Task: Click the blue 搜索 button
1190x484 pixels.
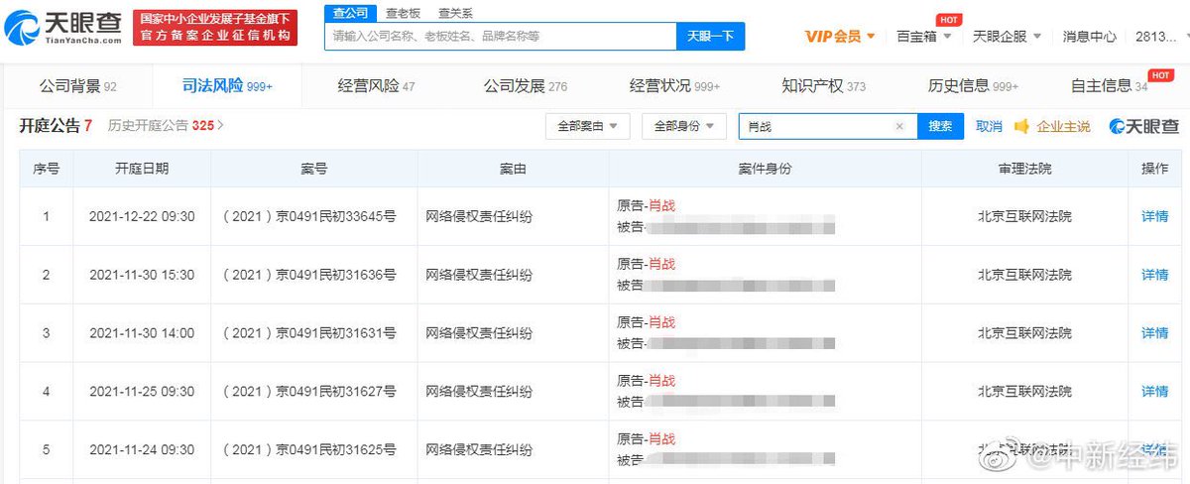Action: tap(940, 126)
